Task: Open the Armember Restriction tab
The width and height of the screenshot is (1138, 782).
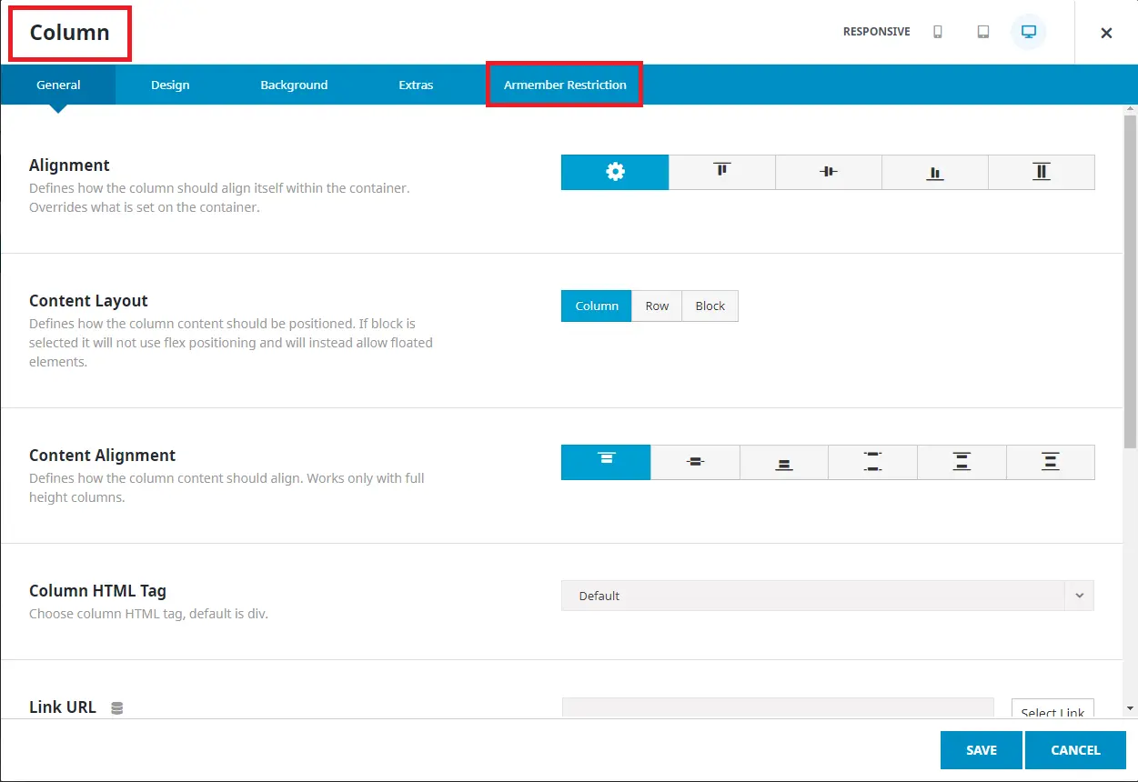Action: [x=565, y=85]
